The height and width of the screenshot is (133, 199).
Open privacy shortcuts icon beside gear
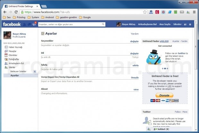[185, 24]
